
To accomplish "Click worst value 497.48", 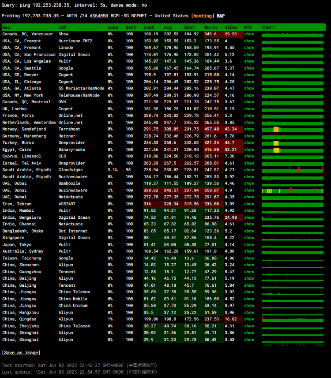I will [x=212, y=129].
